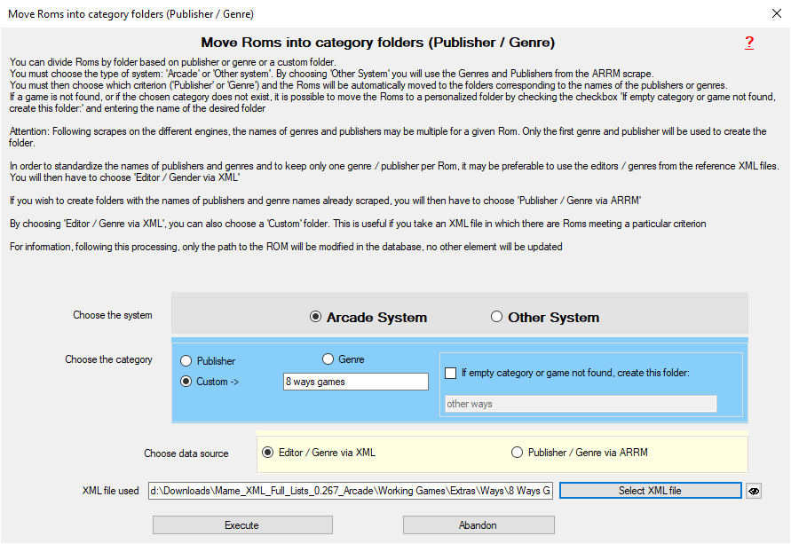
Task: Choose Editor / Genre via XML source
Action: (268, 453)
